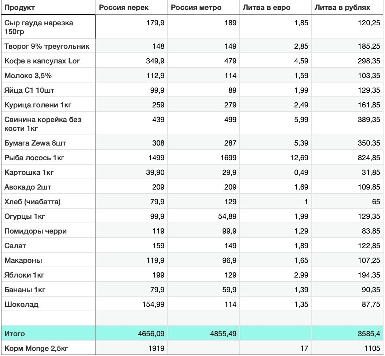Click the chocolate price cell 154,99
Image resolution: width=385 pixels, height=356 pixels.
[131, 304]
